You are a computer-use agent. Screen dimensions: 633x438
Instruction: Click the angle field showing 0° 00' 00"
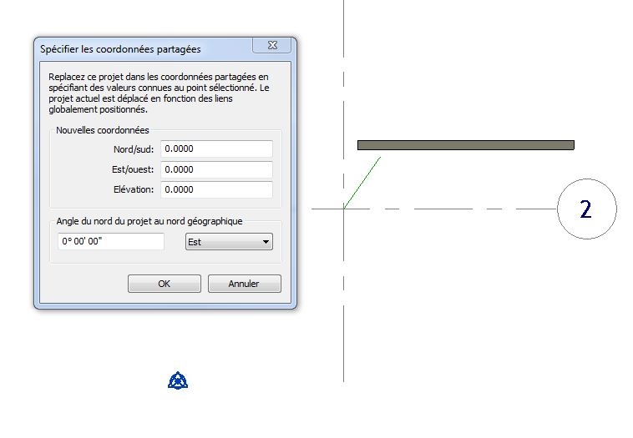[111, 241]
